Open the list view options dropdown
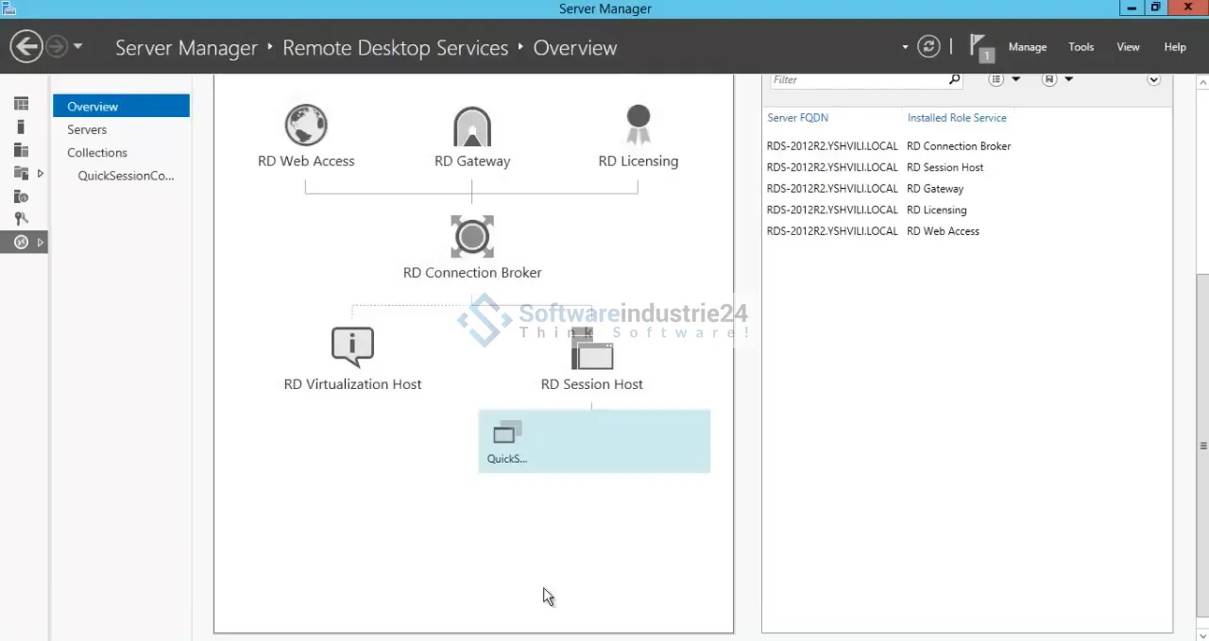This screenshot has width=1209, height=641. (x=1003, y=80)
